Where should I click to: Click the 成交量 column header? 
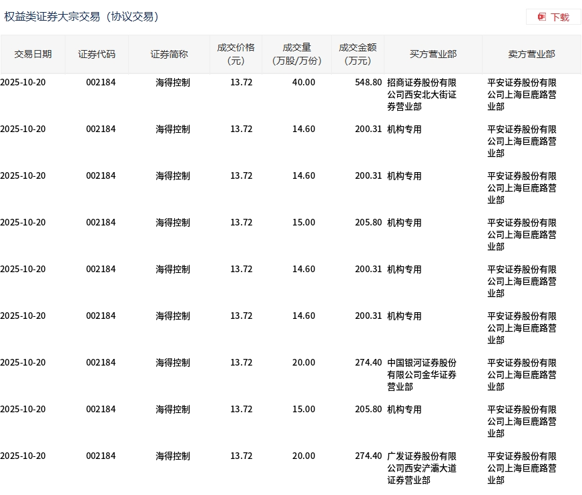[297, 54]
